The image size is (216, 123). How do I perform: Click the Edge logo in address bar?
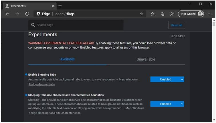point(38,14)
